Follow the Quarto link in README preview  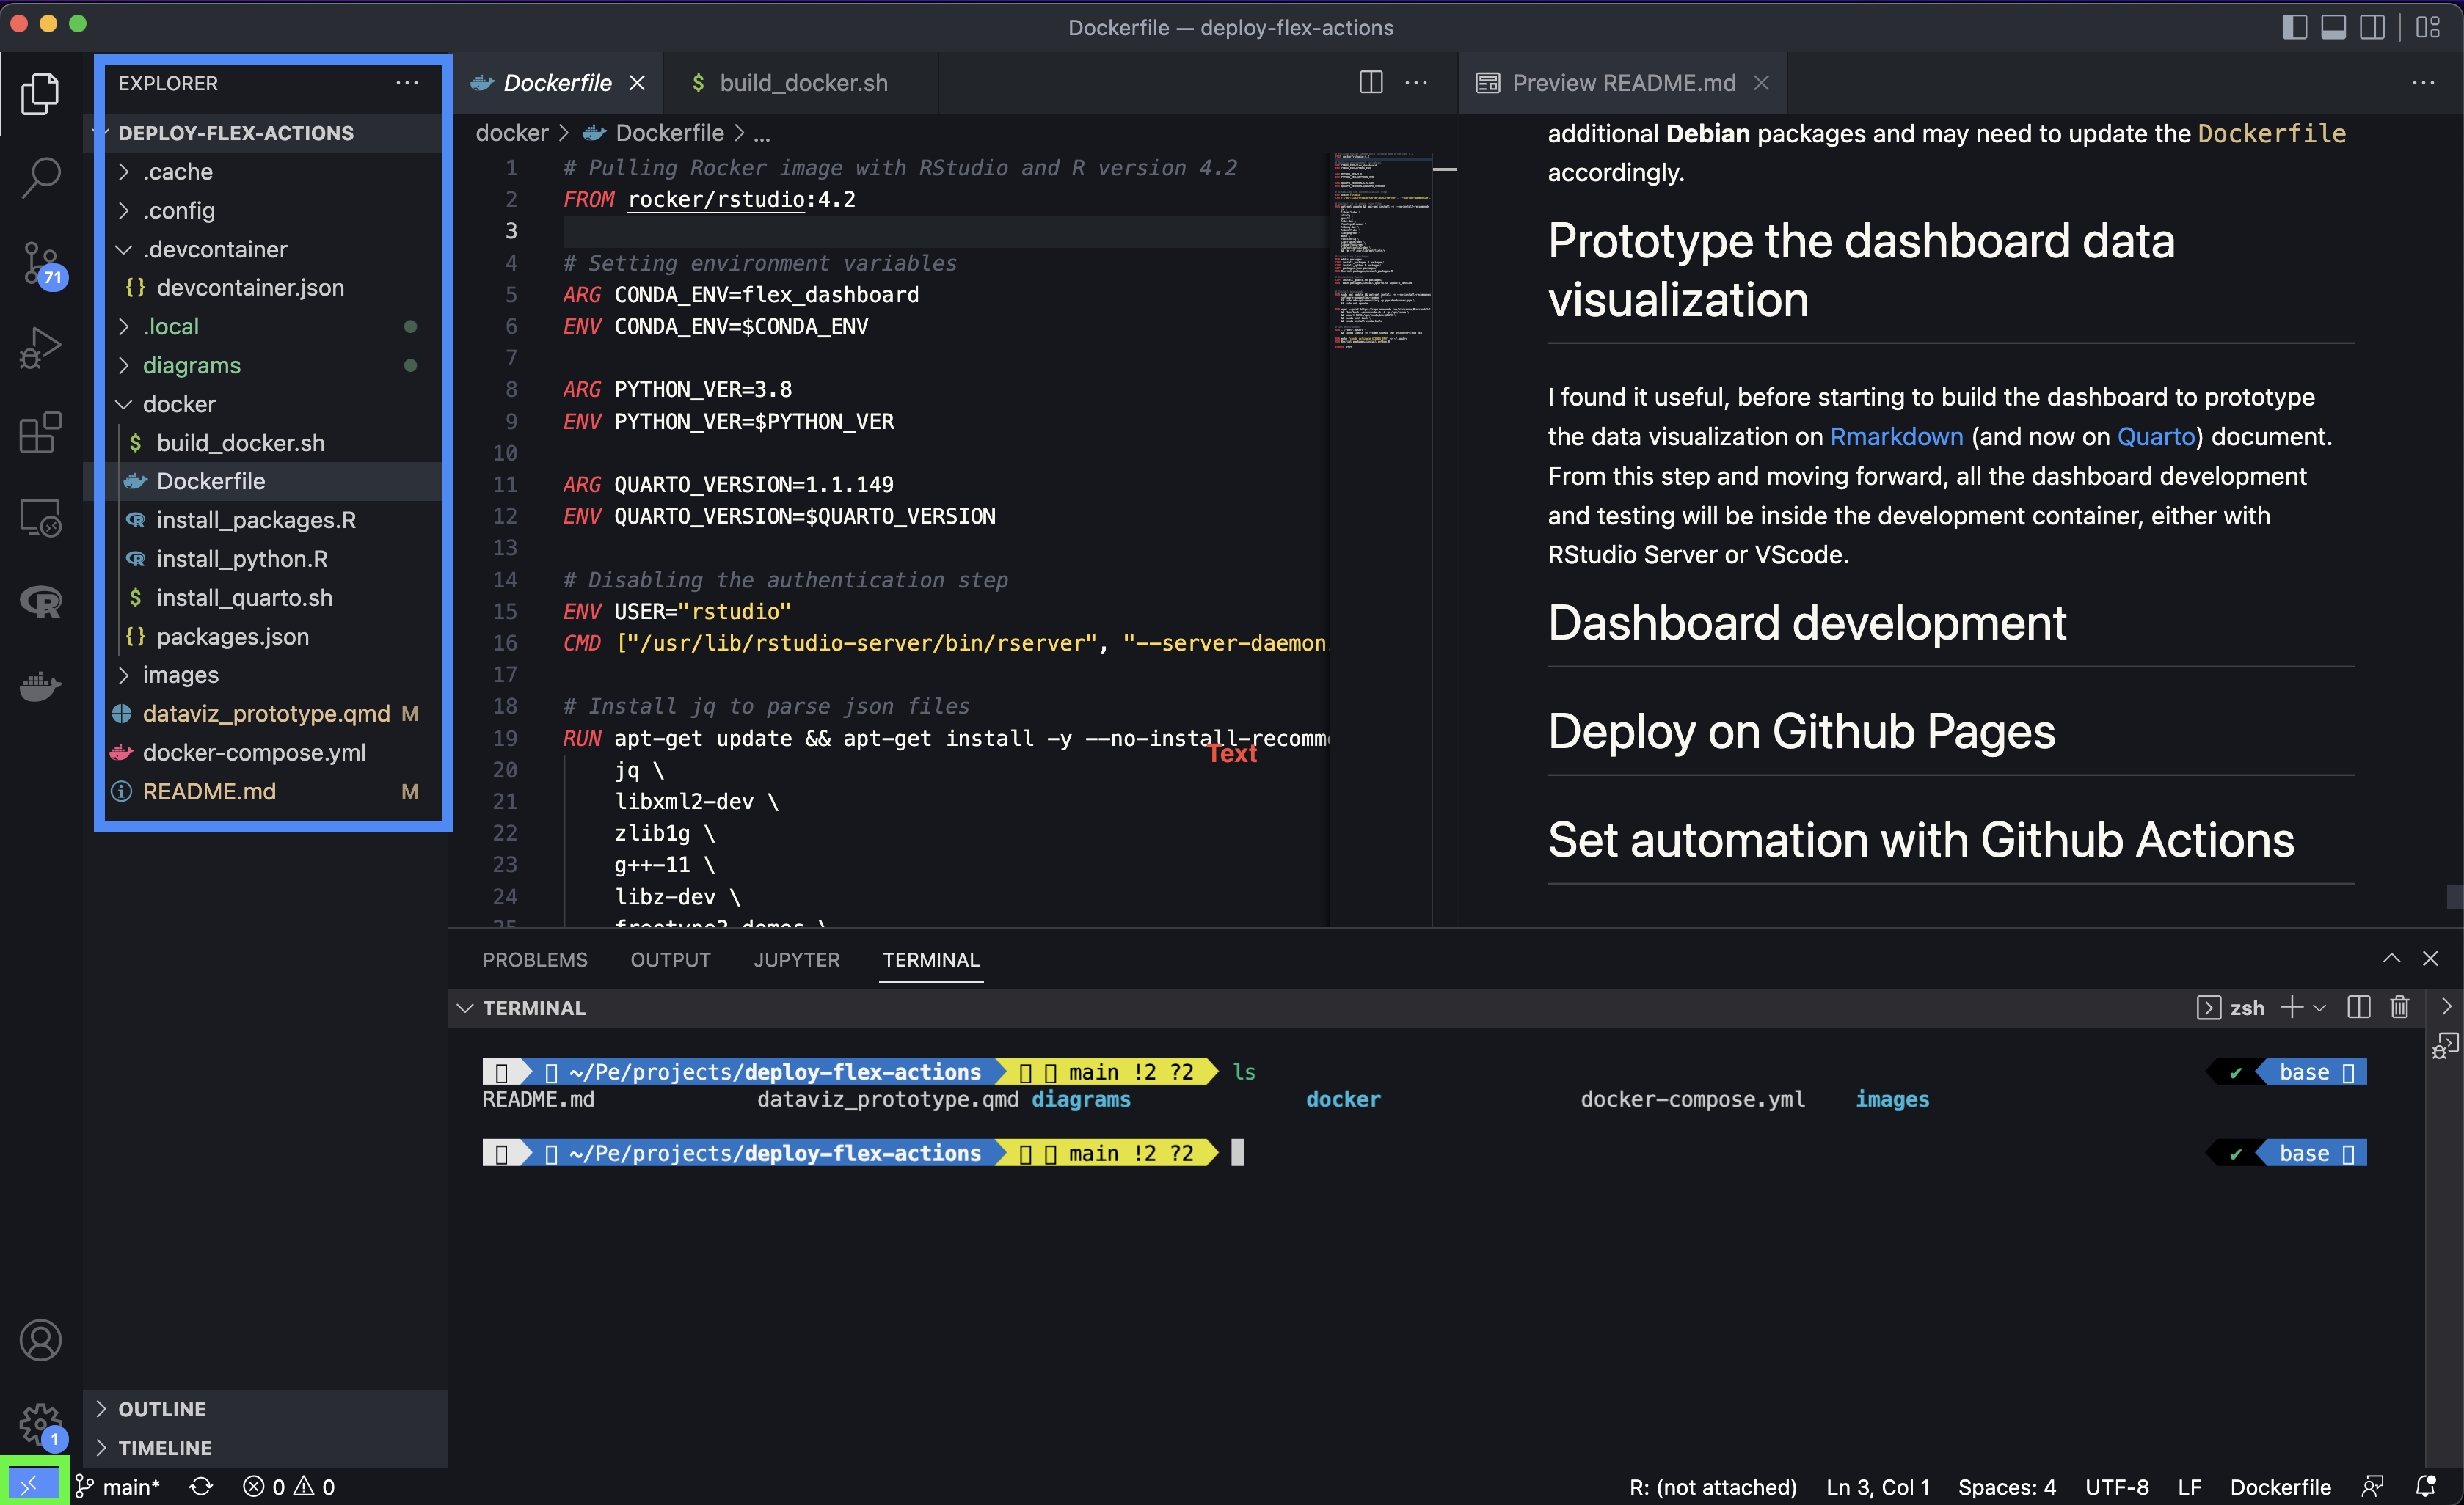pos(2156,436)
